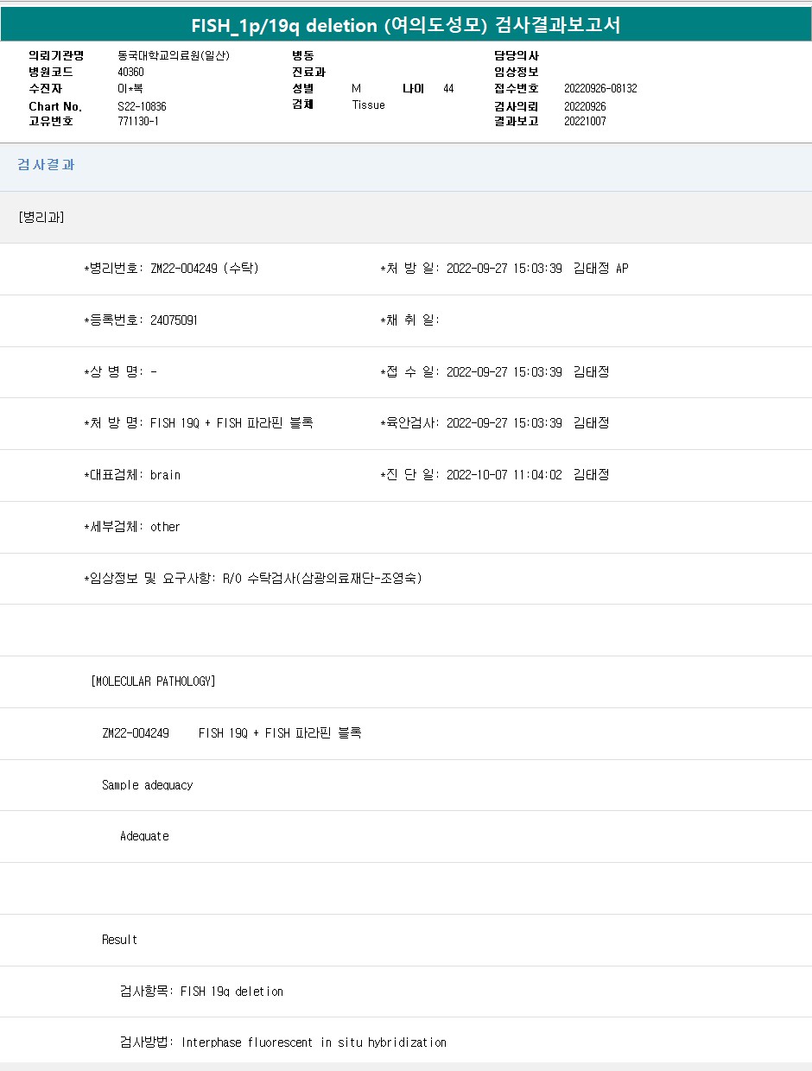Select the 고유번호 value 771130-1
This screenshot has height=1071, width=812.
click(138, 121)
